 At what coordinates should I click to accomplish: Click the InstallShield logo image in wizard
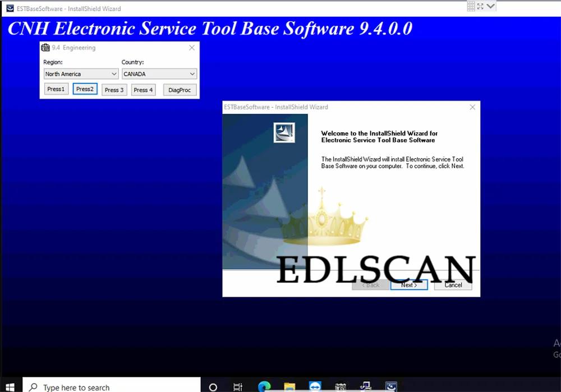tap(284, 133)
